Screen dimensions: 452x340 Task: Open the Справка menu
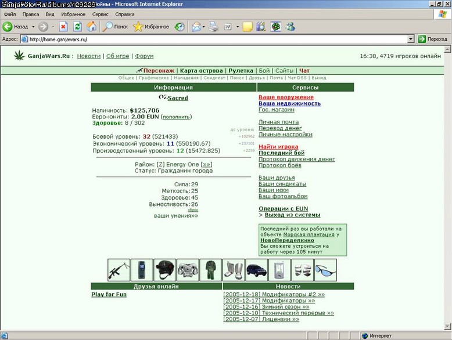(x=124, y=14)
